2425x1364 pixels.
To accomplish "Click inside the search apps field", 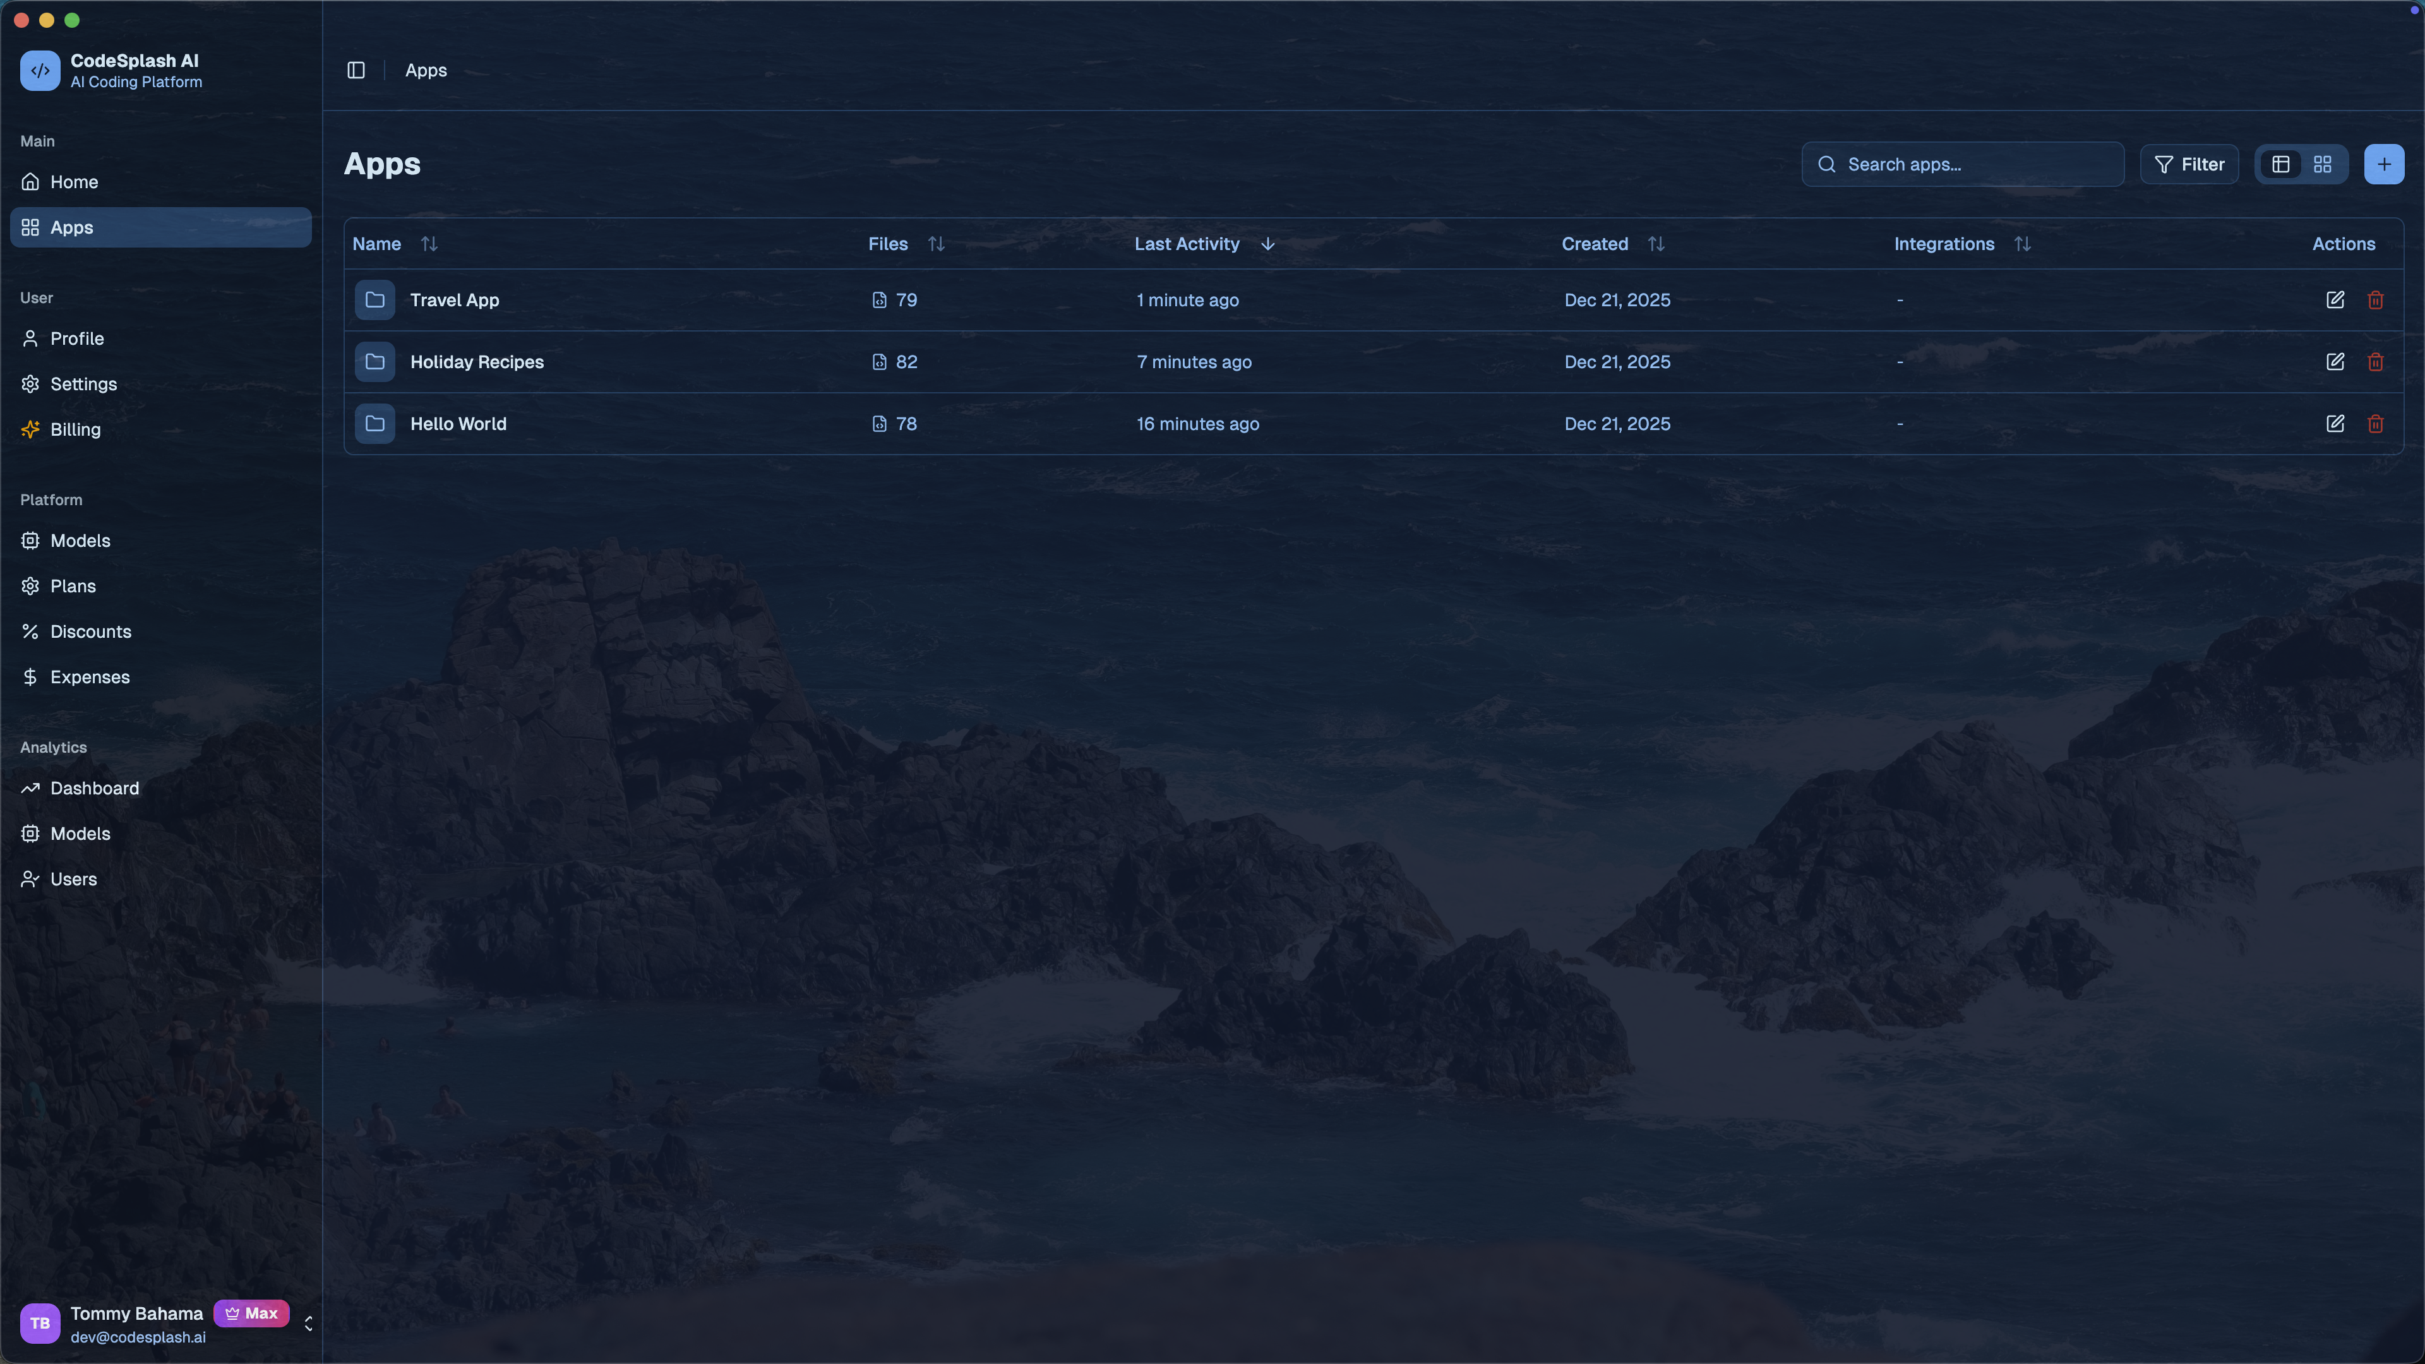I will [1962, 164].
